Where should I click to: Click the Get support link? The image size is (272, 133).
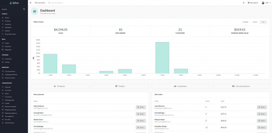coord(253,3)
